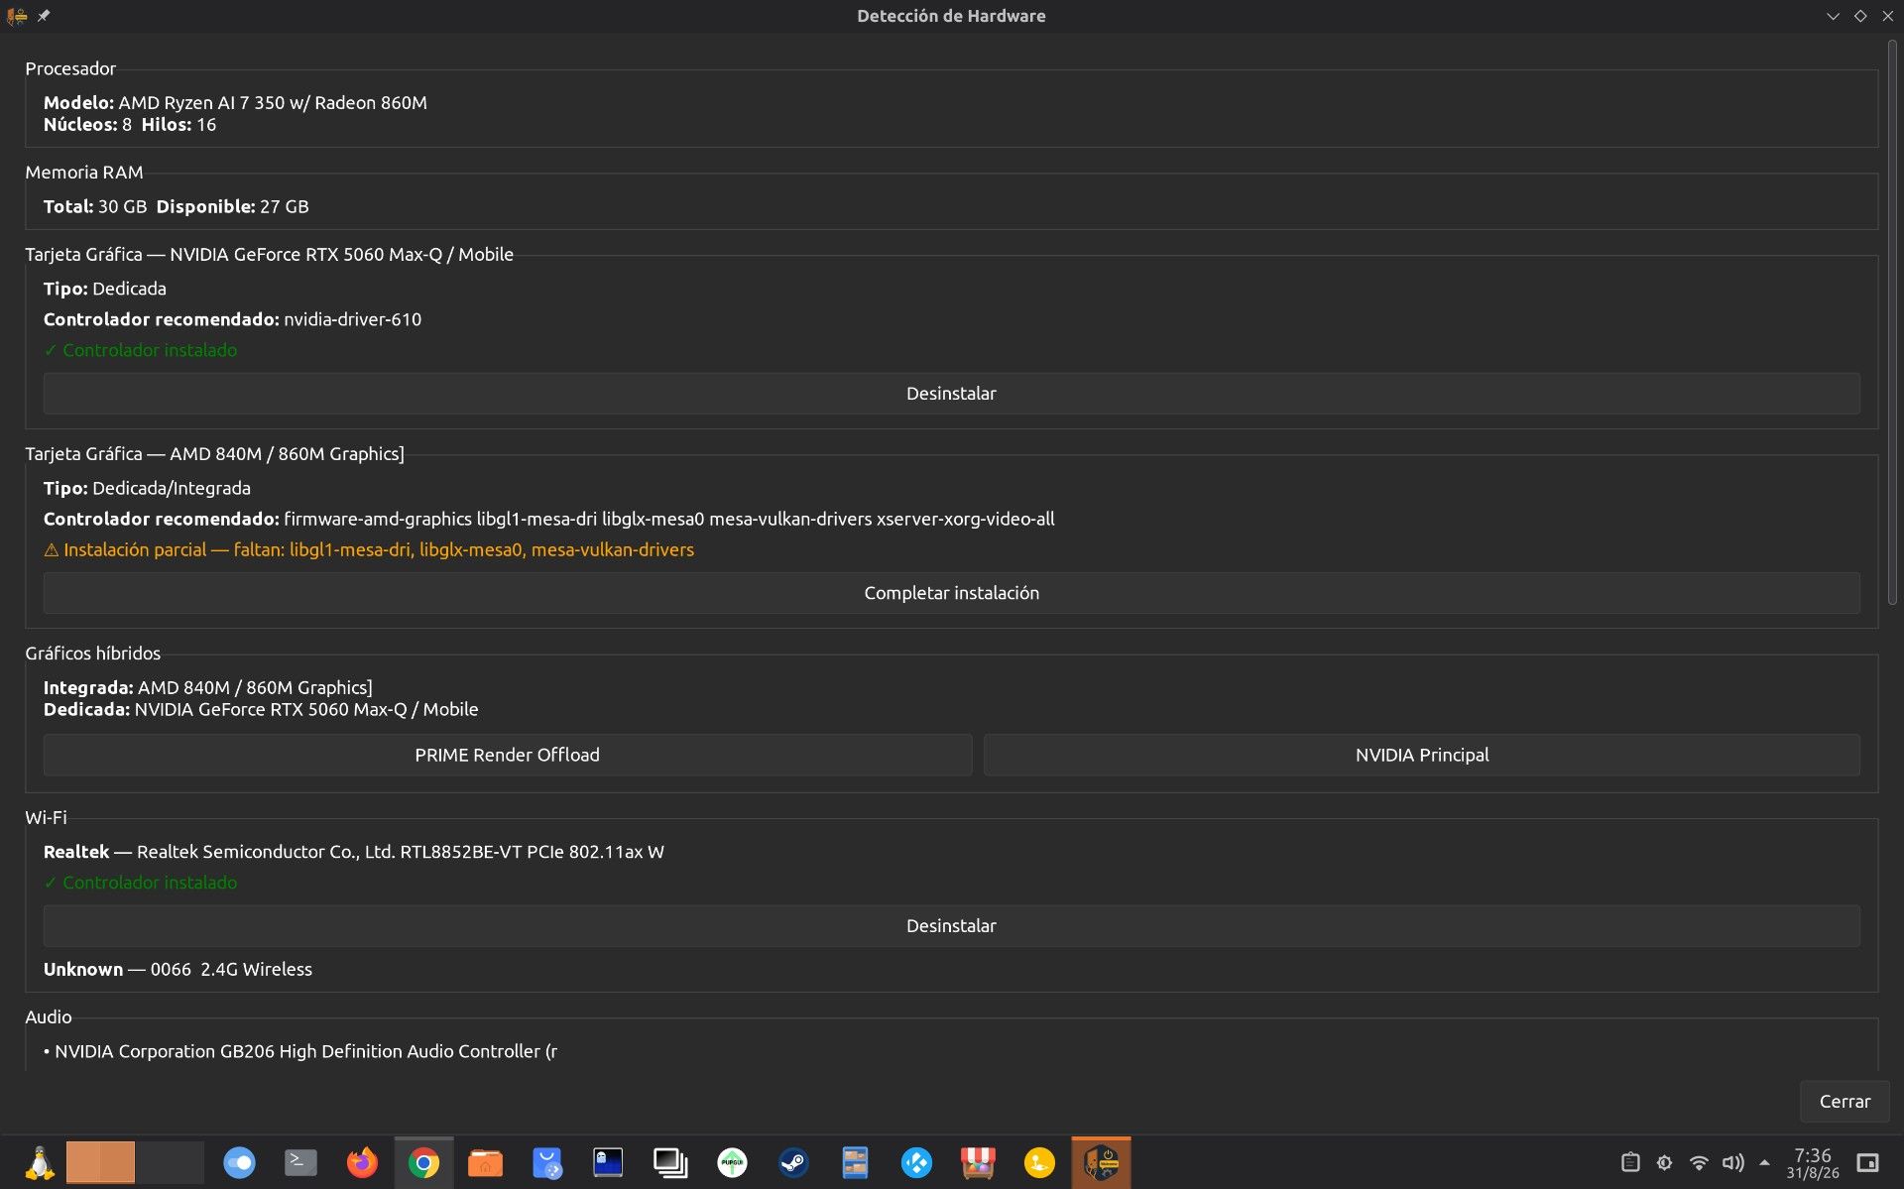Open the penguin application launcher
This screenshot has width=1904, height=1189.
(x=40, y=1162)
